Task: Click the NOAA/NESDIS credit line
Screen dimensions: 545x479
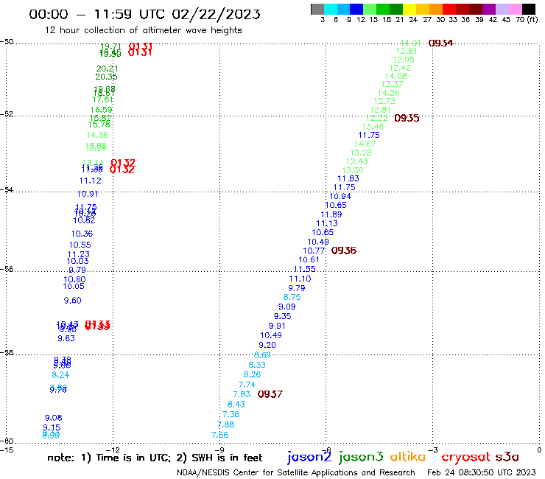Action: (x=296, y=472)
